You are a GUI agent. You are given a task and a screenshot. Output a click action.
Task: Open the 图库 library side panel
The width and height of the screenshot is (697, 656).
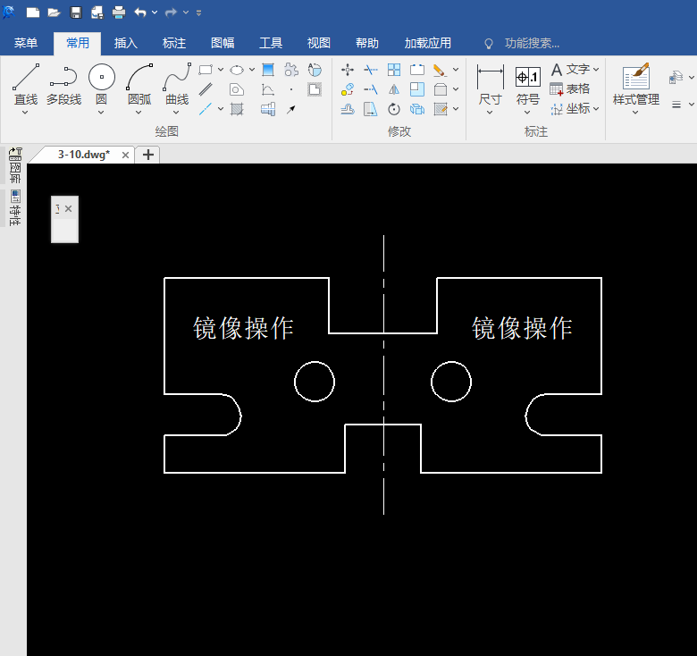pos(15,165)
